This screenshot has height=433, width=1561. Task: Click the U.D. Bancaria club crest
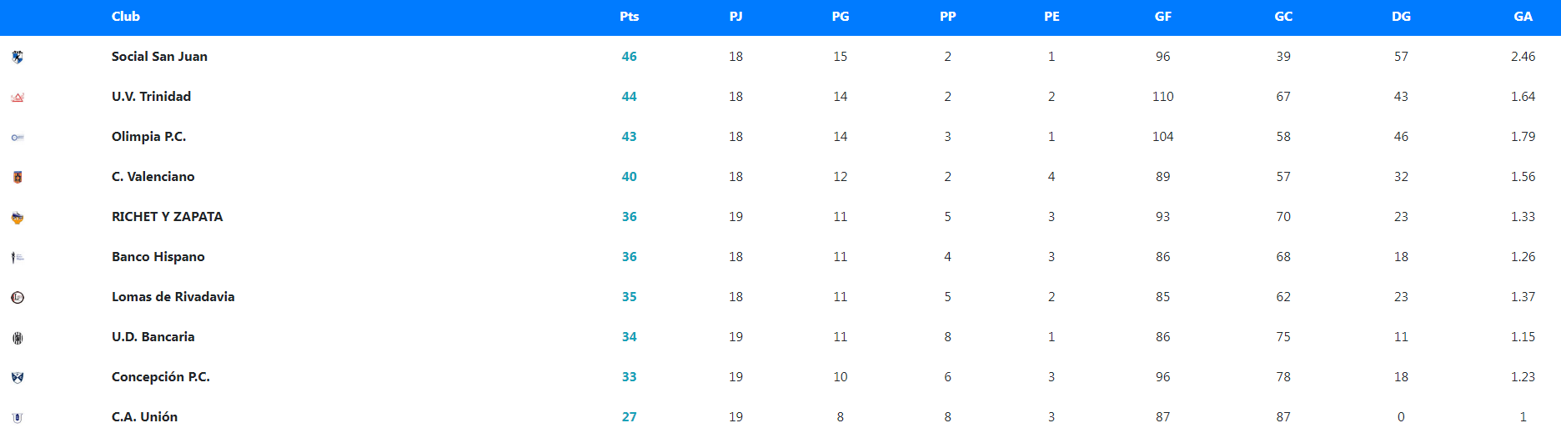click(18, 338)
